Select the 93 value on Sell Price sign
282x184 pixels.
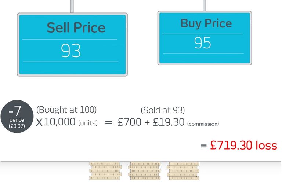coord(70,51)
